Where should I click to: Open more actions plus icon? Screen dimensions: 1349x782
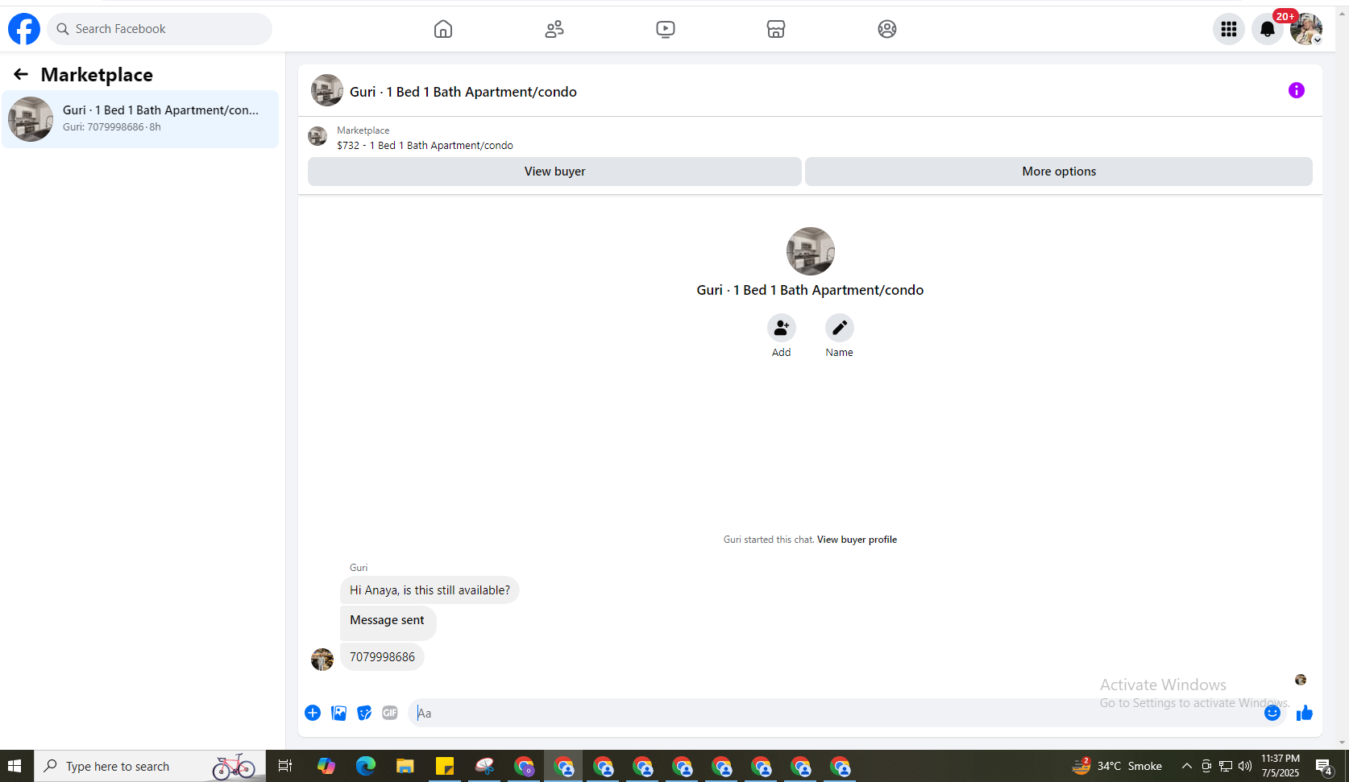pos(313,713)
